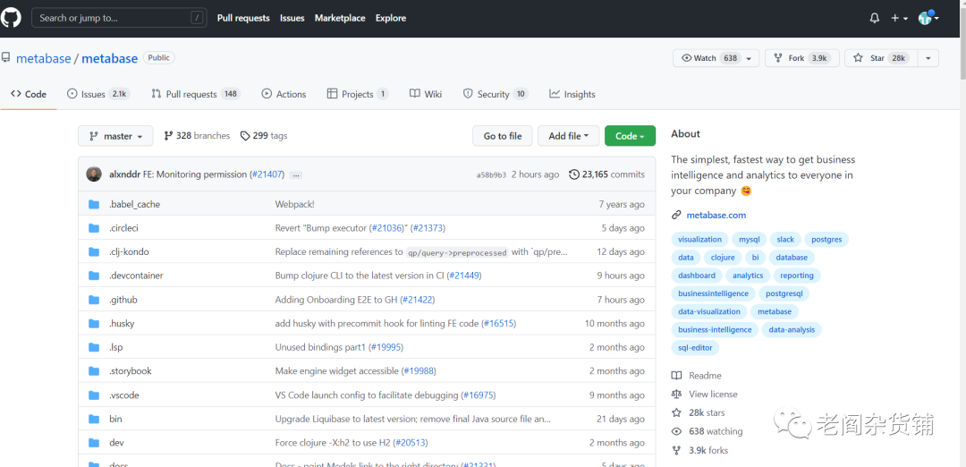This screenshot has height=467, width=966.
Task: Click folder icon for .babel_cache
Action: point(94,204)
